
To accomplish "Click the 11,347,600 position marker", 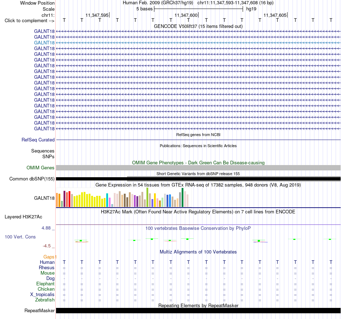I will [x=186, y=15].
